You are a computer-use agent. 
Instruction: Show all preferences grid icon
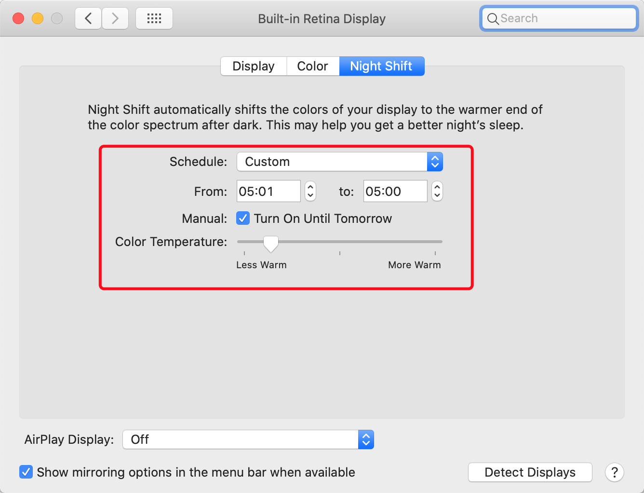tap(154, 19)
